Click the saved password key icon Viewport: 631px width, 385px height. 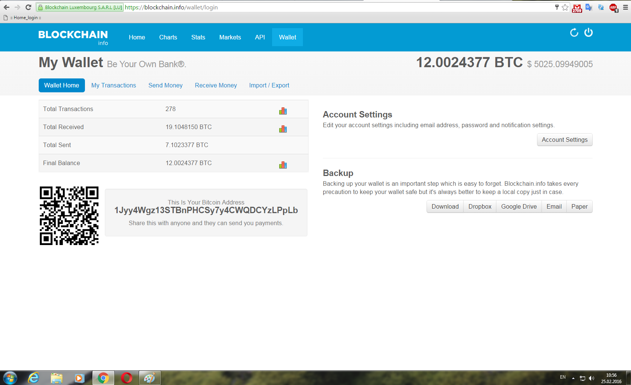point(557,7)
